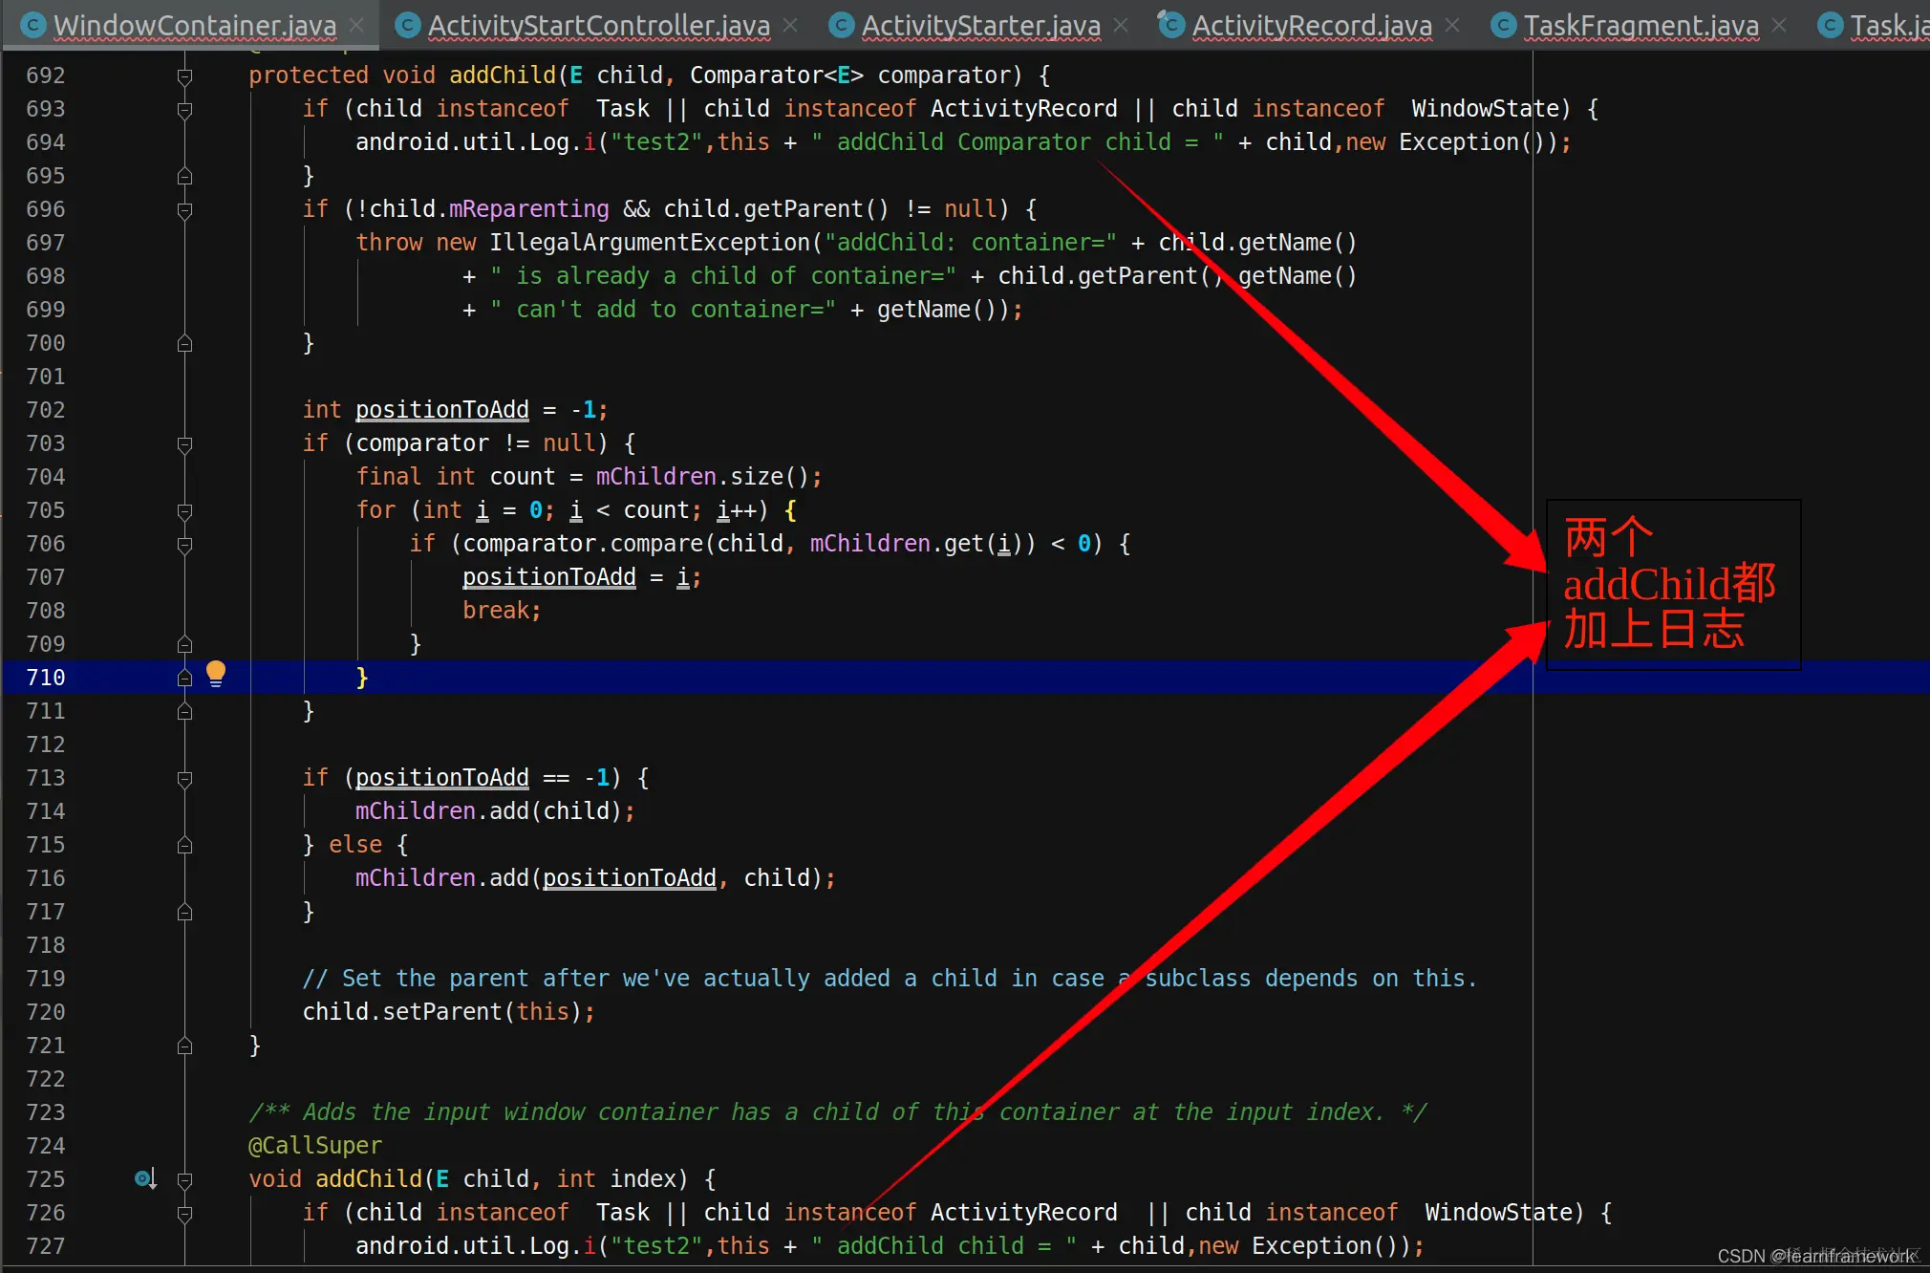This screenshot has width=1930, height=1273.
Task: Fold the positionToAdd if block at line 713
Action: (x=185, y=778)
